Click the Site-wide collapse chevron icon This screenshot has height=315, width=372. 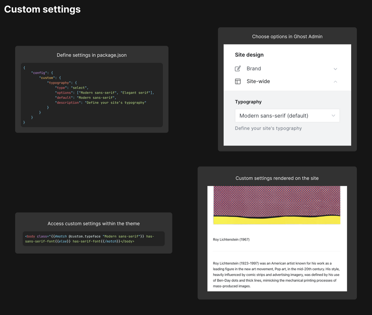coord(336,81)
